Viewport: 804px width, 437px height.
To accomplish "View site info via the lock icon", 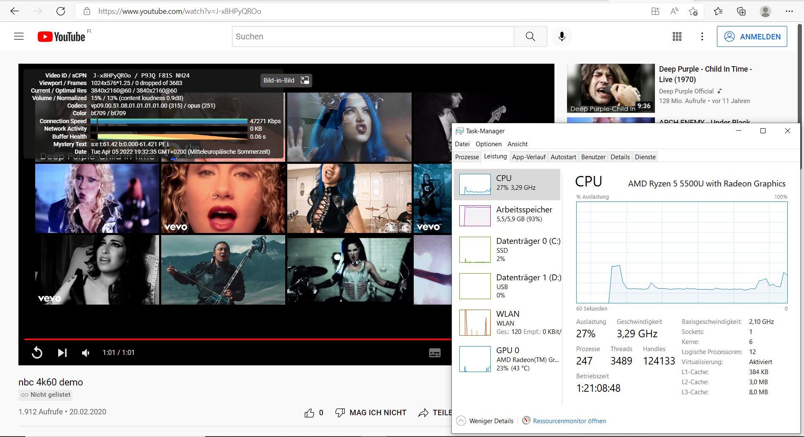I will pos(87,11).
